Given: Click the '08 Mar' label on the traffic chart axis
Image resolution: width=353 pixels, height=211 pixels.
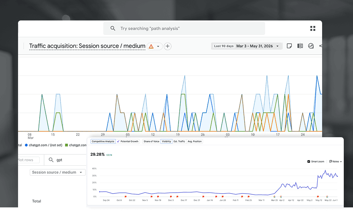Looking at the screenshot, I should (30, 136).
